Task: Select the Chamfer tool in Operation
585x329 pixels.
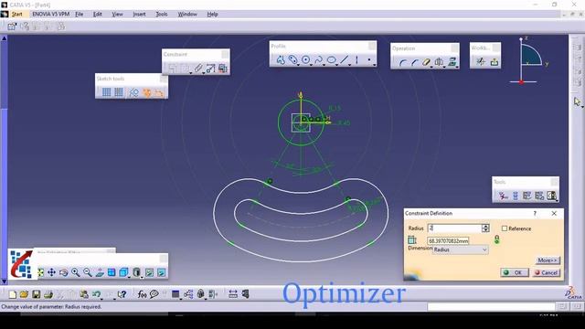Action: pyautogui.click(x=414, y=63)
